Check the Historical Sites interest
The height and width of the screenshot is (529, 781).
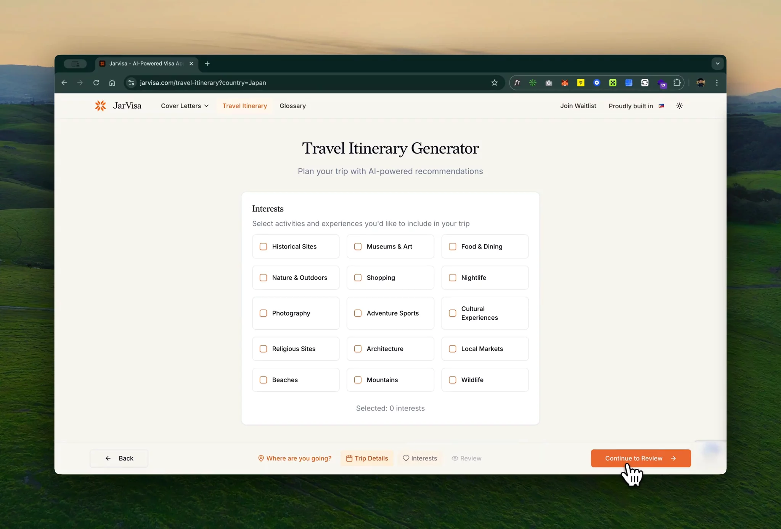(x=264, y=247)
